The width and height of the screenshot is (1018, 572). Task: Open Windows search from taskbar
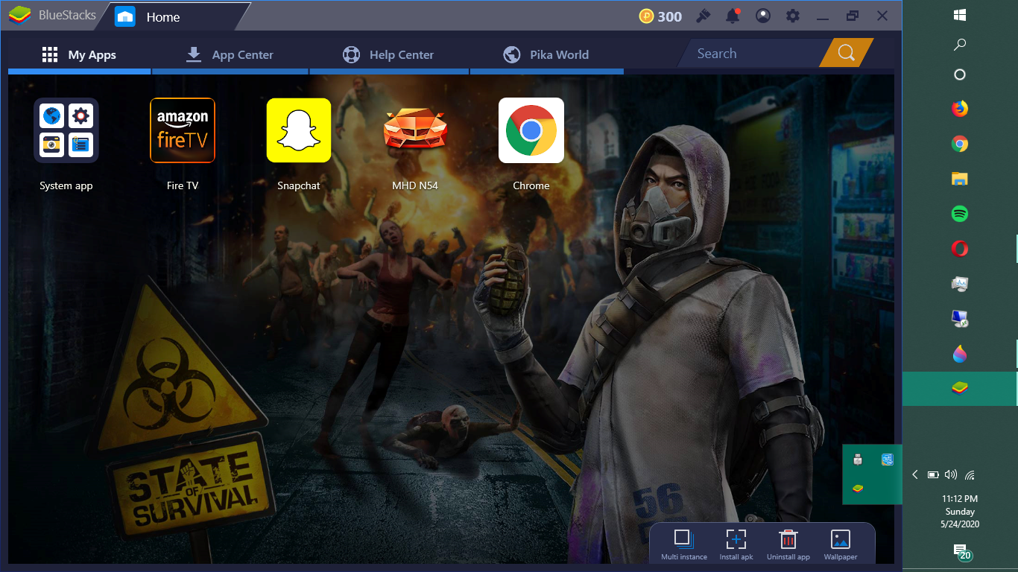coord(960,45)
